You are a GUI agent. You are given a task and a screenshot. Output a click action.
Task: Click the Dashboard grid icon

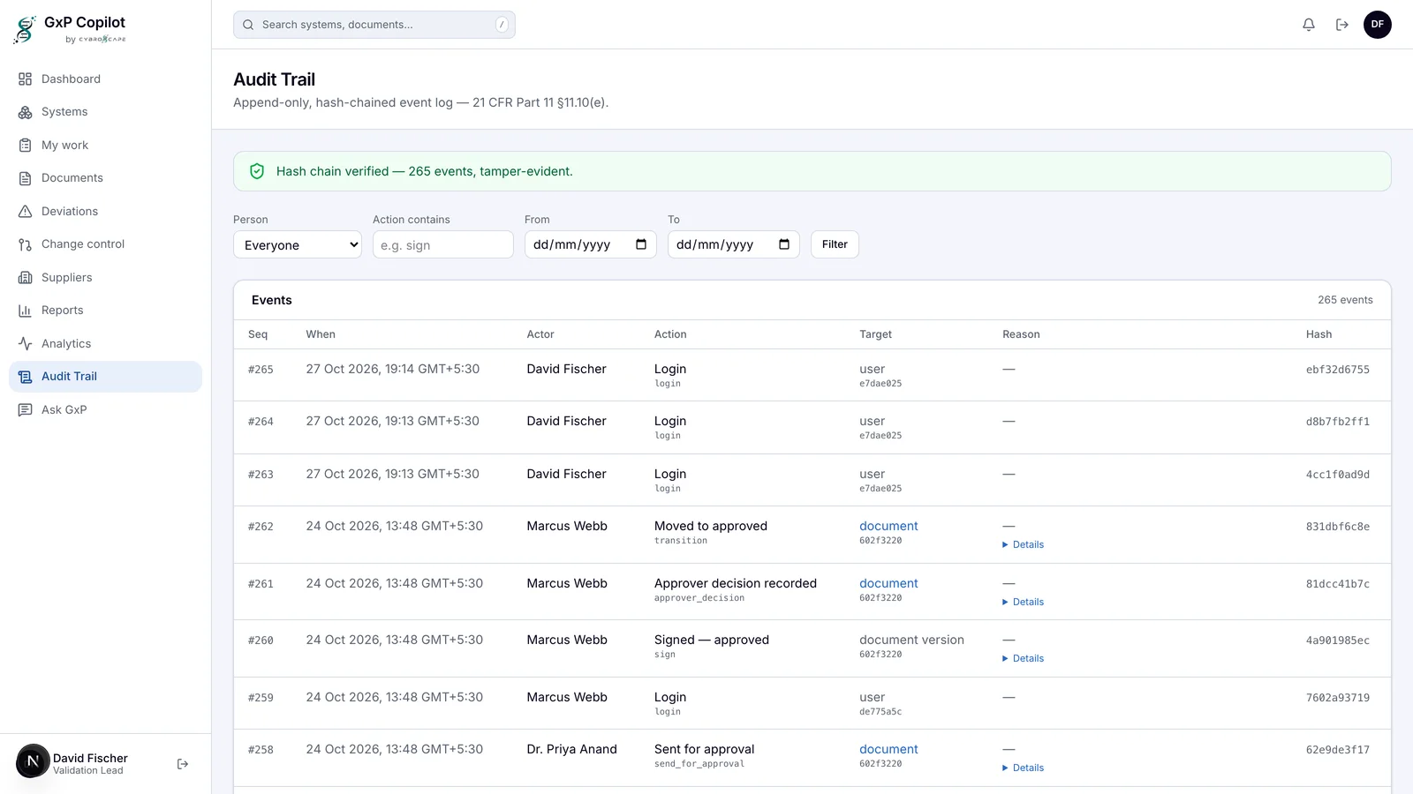[25, 79]
